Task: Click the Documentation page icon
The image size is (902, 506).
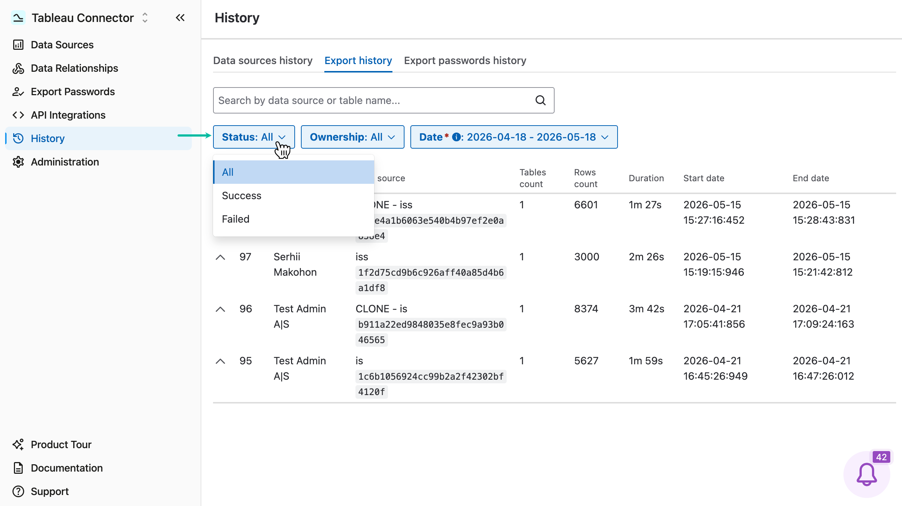Action: point(18,468)
